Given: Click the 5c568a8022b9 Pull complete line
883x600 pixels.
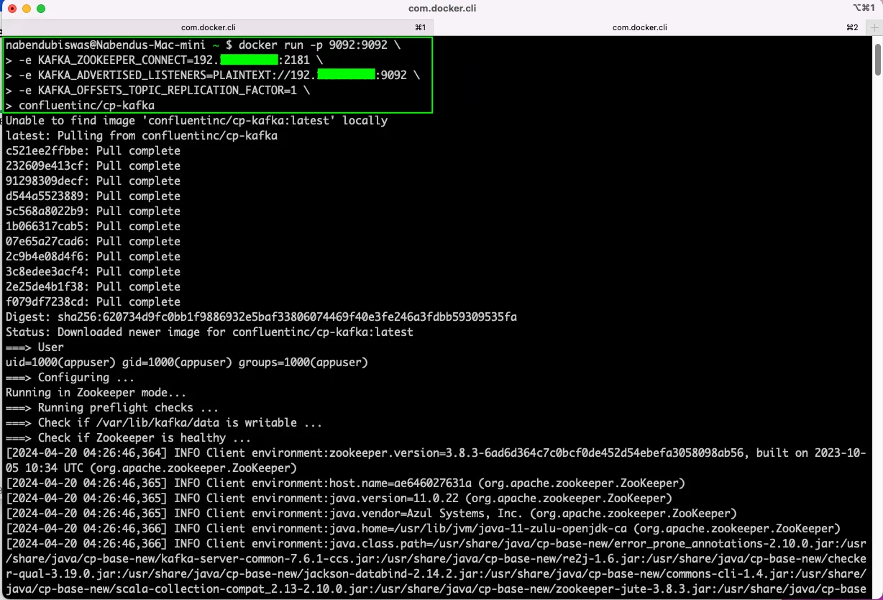Looking at the screenshot, I should 93,211.
